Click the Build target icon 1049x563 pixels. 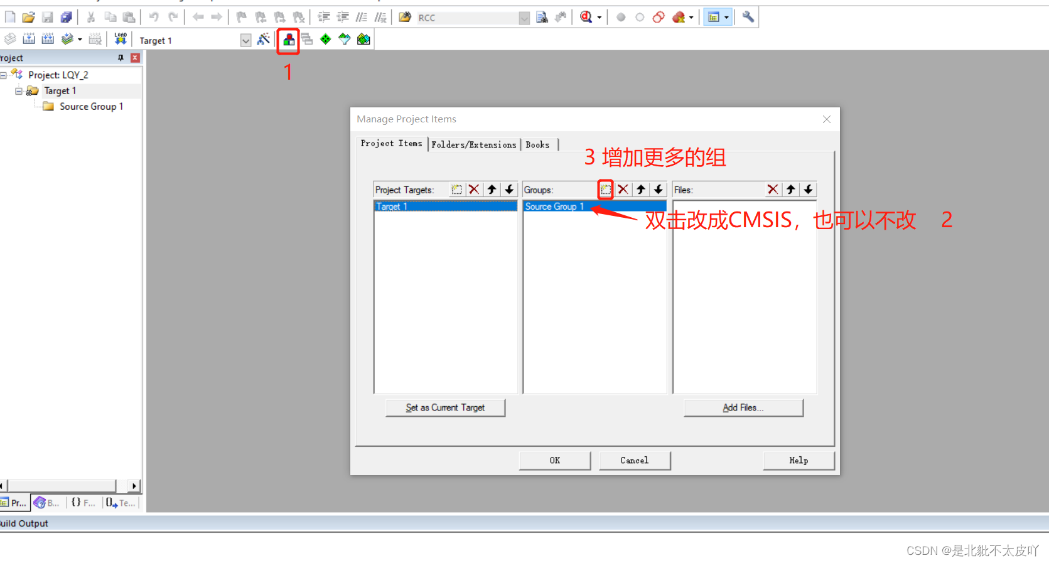pos(29,39)
